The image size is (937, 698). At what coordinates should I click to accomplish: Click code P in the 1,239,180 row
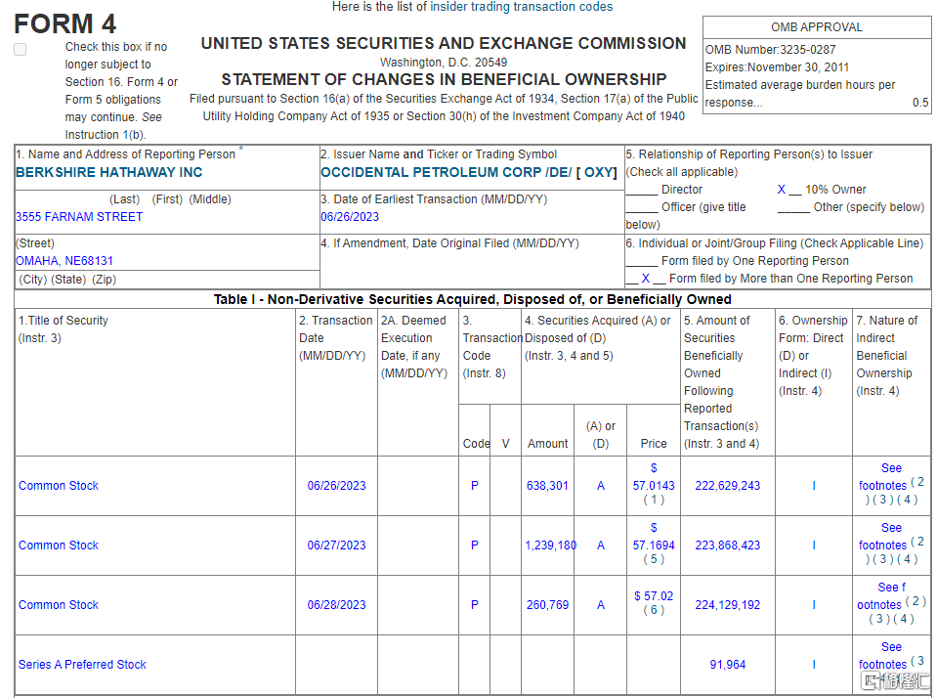(475, 545)
